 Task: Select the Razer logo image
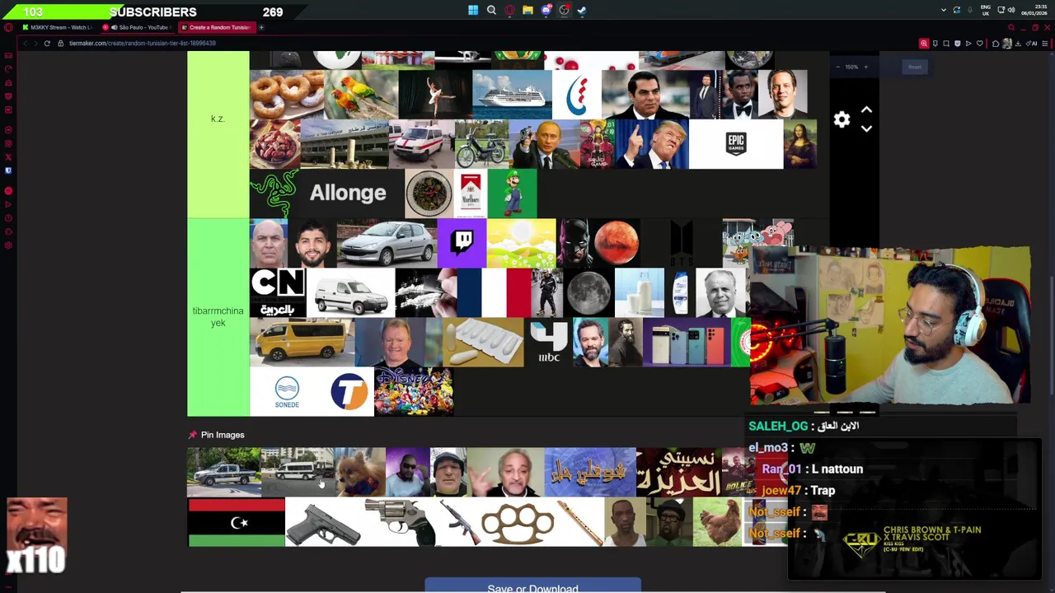274,194
